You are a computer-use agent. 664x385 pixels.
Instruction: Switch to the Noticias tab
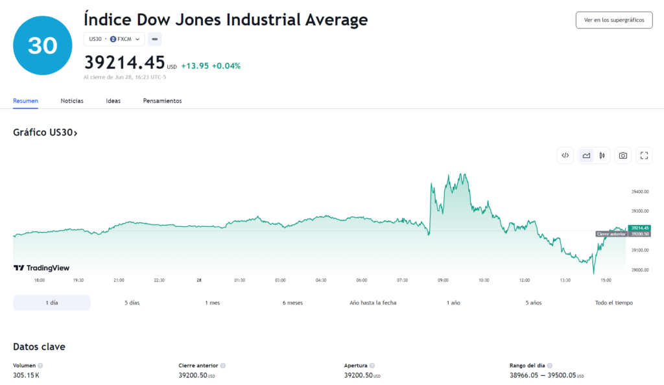coord(72,100)
